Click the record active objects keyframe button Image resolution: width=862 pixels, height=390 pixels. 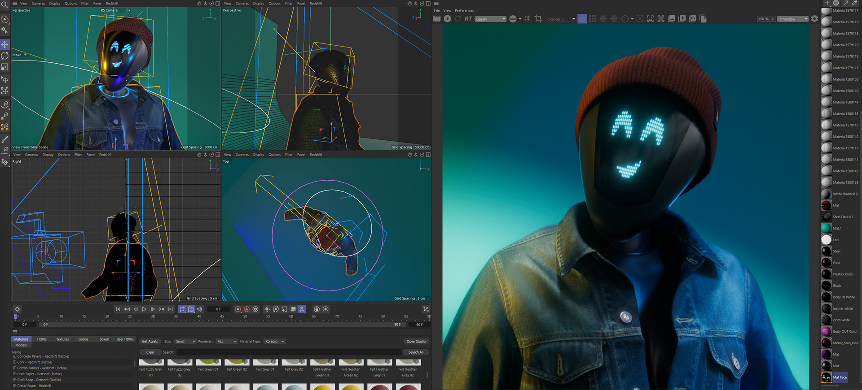[x=238, y=309]
